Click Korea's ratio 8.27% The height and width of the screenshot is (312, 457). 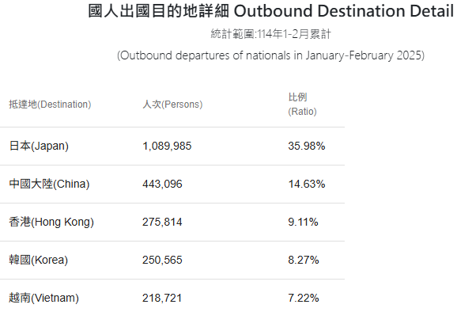[x=304, y=260]
